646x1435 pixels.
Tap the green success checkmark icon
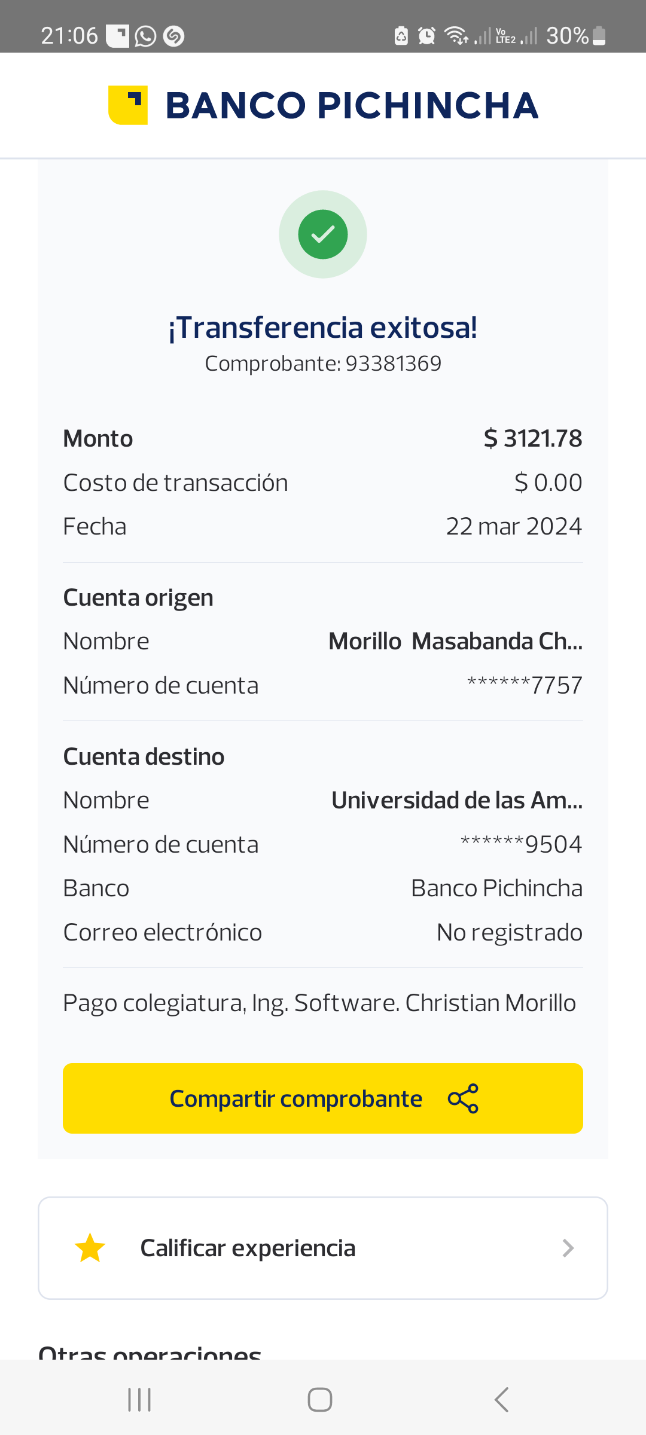(323, 234)
